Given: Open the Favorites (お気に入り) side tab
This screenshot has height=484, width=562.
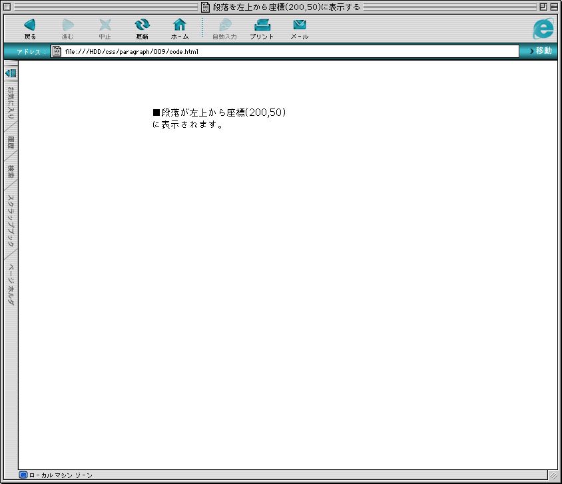Looking at the screenshot, I should [11, 103].
